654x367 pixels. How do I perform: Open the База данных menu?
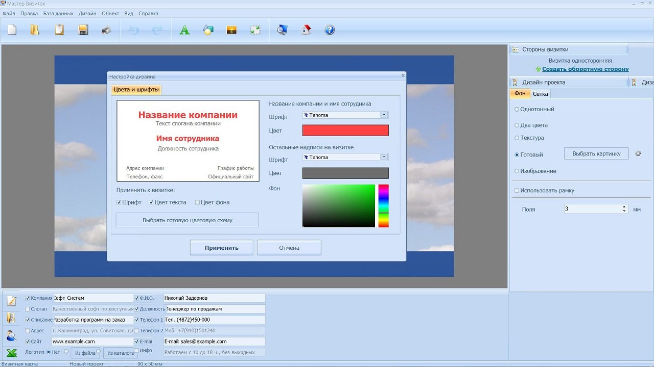(58, 14)
